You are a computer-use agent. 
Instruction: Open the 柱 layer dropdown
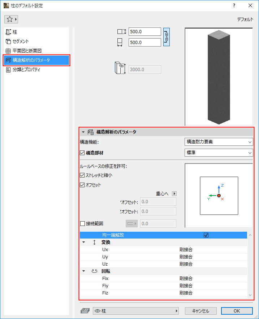click(136, 311)
